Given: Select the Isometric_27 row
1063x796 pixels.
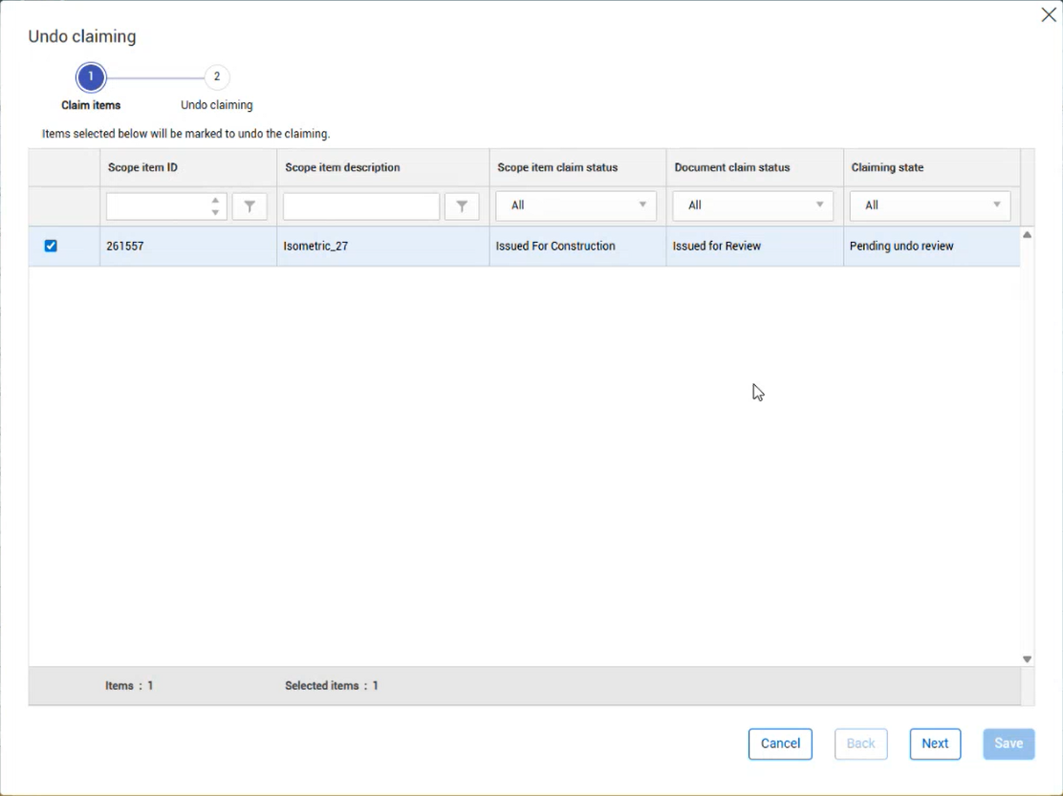Looking at the screenshot, I should pyautogui.click(x=524, y=246).
